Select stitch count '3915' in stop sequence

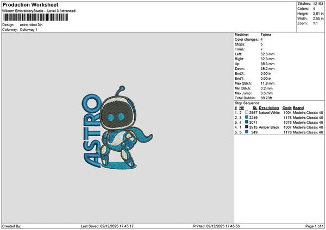pos(253,127)
